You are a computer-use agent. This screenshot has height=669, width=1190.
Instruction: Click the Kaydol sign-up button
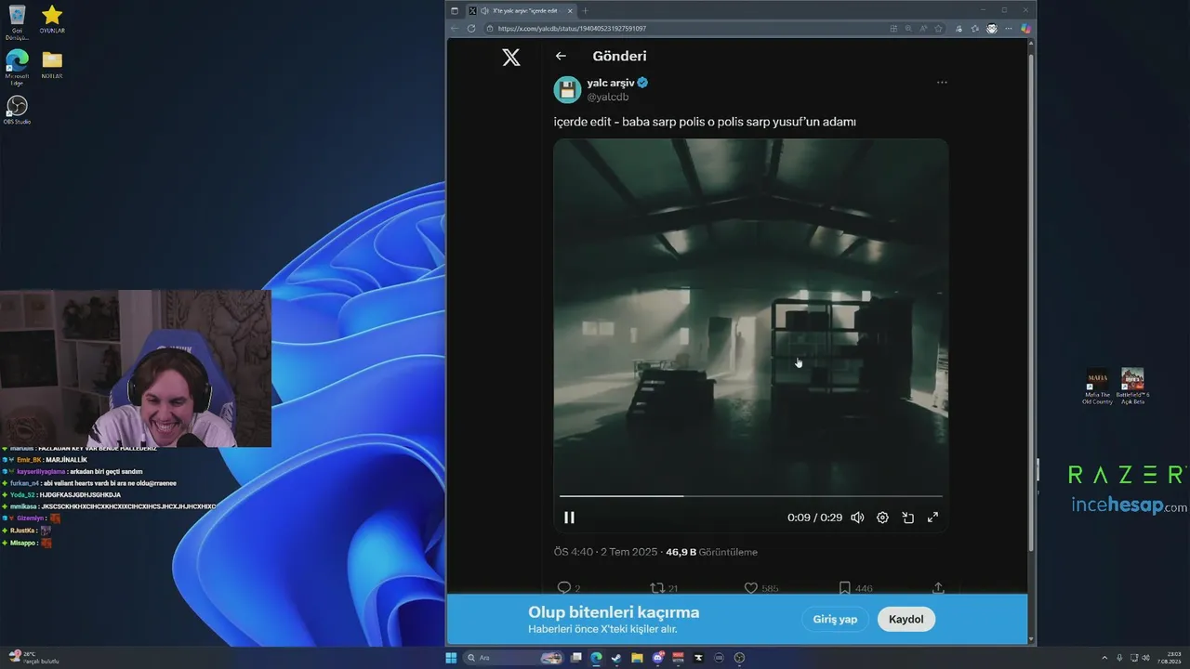point(906,619)
